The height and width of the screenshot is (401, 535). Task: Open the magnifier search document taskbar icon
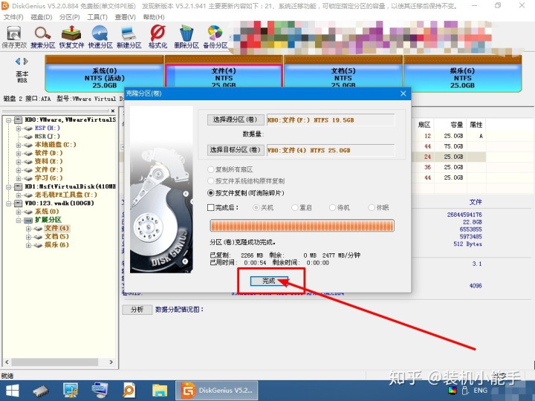click(x=129, y=391)
